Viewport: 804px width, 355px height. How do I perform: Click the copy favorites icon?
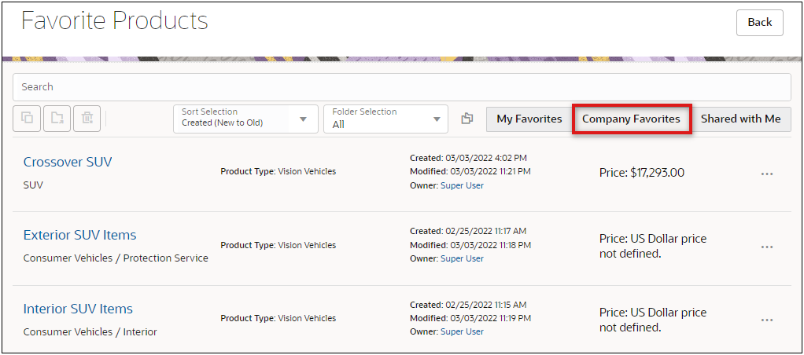coord(27,119)
